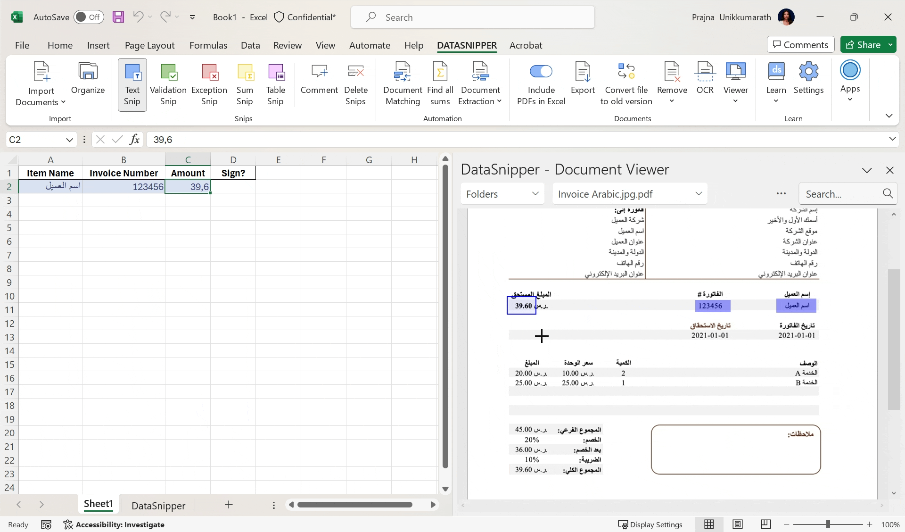This screenshot has height=532, width=905.
Task: Open the Share button dropdown arrow
Action: pyautogui.click(x=890, y=45)
